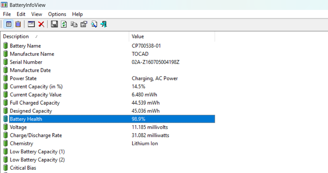Click the serial value 02A-Z160705004198Z
Image resolution: width=328 pixels, height=173 pixels.
click(x=156, y=62)
